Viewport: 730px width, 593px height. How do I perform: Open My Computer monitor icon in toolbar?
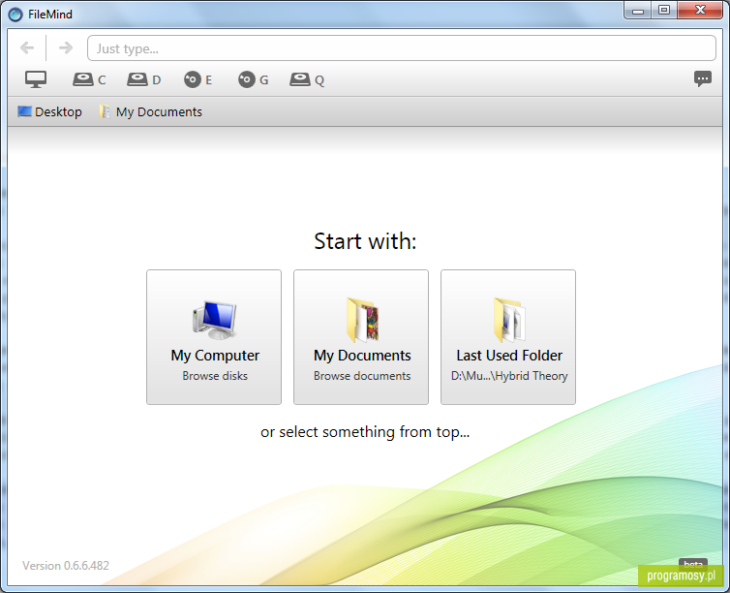click(x=36, y=79)
